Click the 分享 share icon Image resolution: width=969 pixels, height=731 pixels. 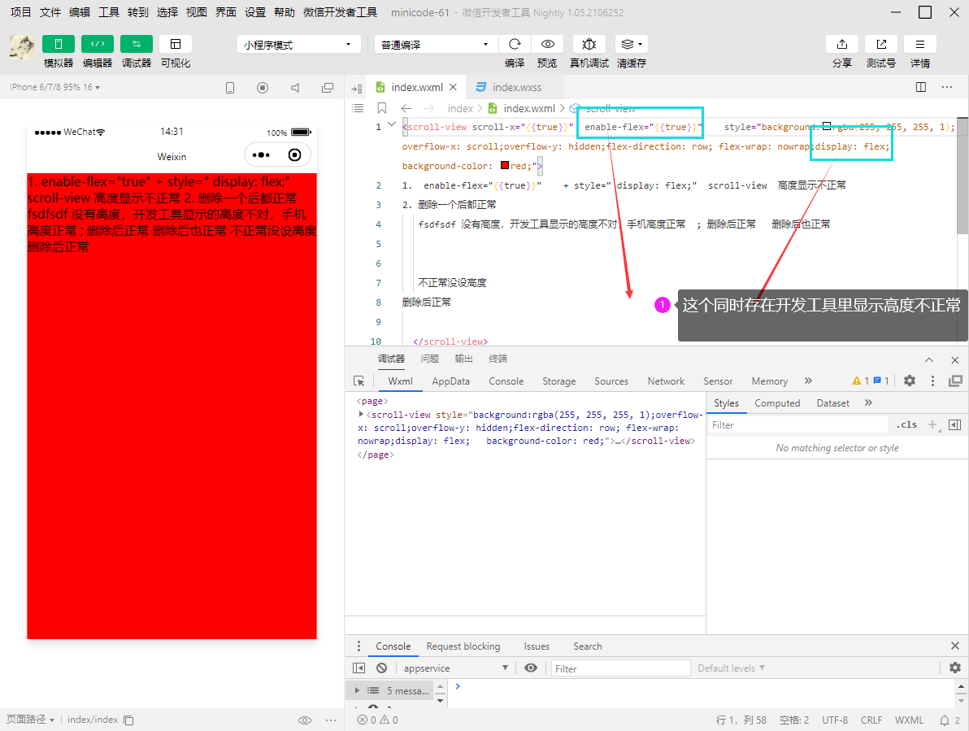coord(842,43)
